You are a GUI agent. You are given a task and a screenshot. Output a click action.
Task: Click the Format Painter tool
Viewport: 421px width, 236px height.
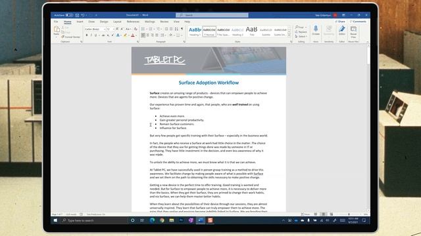click(x=71, y=37)
